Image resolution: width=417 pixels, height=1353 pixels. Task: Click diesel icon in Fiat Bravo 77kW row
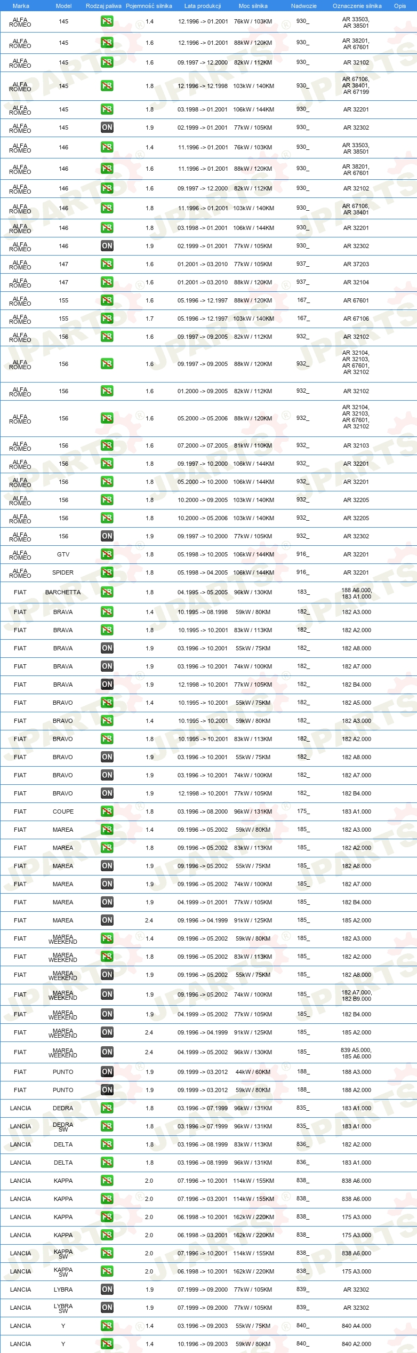tap(107, 793)
